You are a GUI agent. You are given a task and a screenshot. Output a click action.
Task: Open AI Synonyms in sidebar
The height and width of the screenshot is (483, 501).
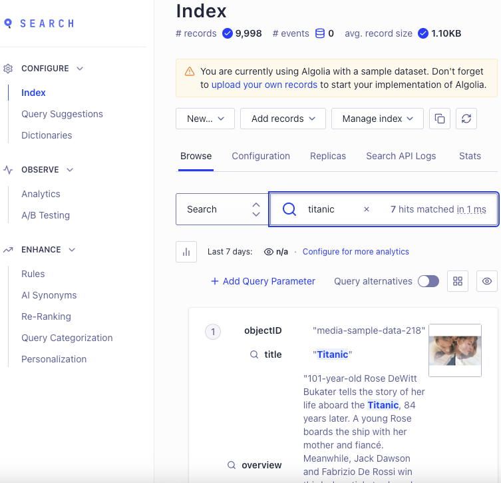[49, 295]
